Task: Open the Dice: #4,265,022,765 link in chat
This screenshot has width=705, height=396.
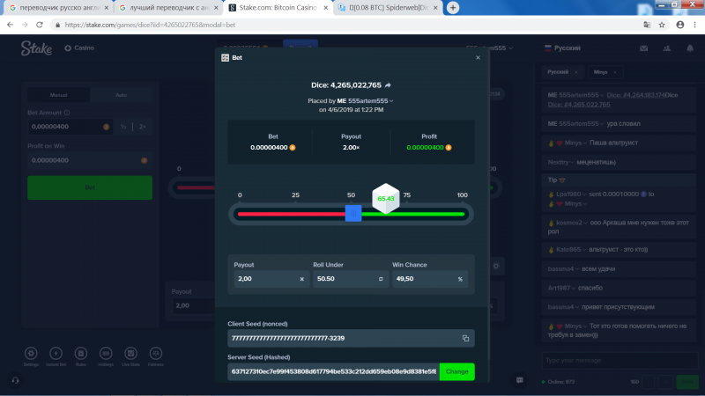Action: pos(579,105)
